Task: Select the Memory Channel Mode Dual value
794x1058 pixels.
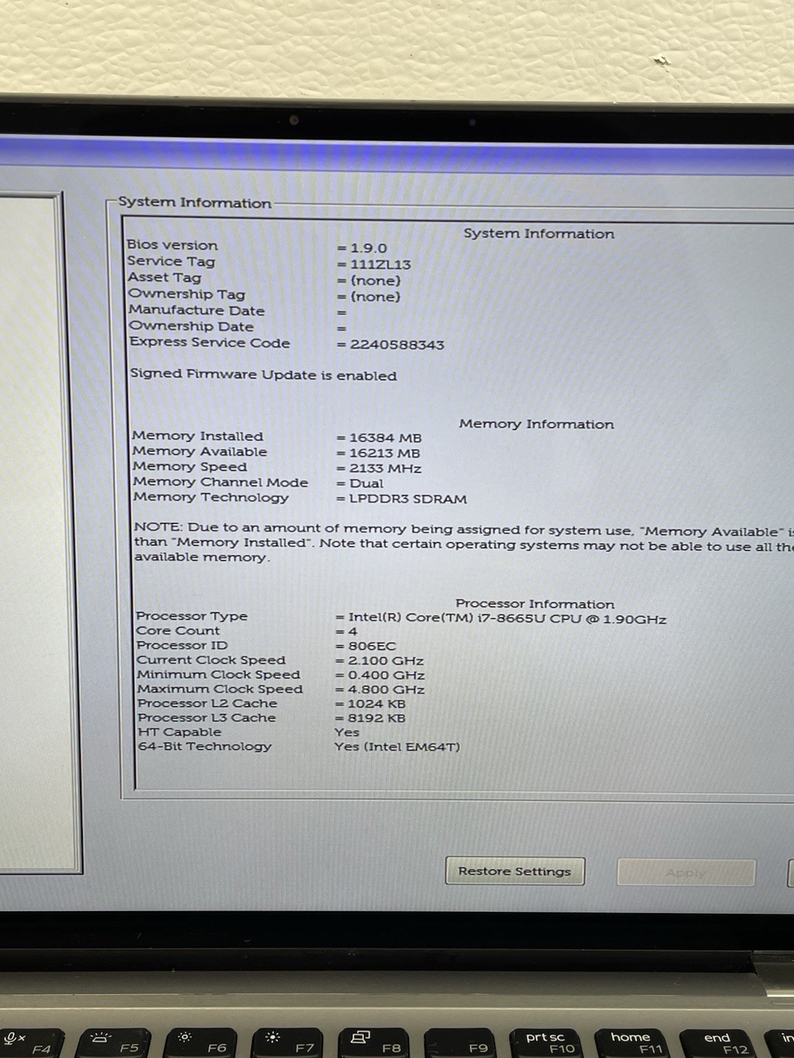Action: pyautogui.click(x=366, y=483)
